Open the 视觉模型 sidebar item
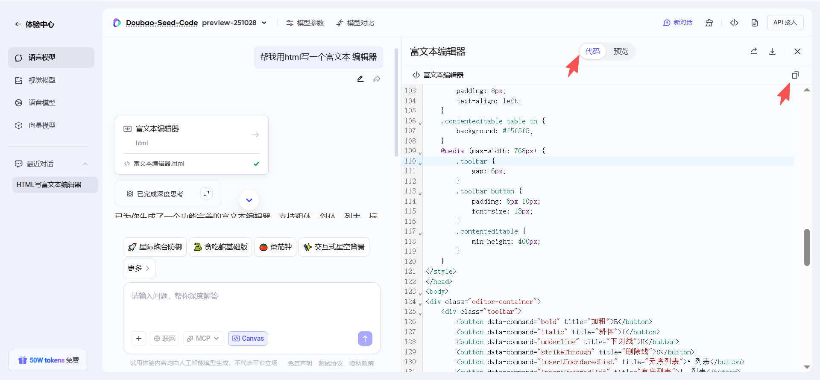The width and height of the screenshot is (820, 380). [51, 80]
